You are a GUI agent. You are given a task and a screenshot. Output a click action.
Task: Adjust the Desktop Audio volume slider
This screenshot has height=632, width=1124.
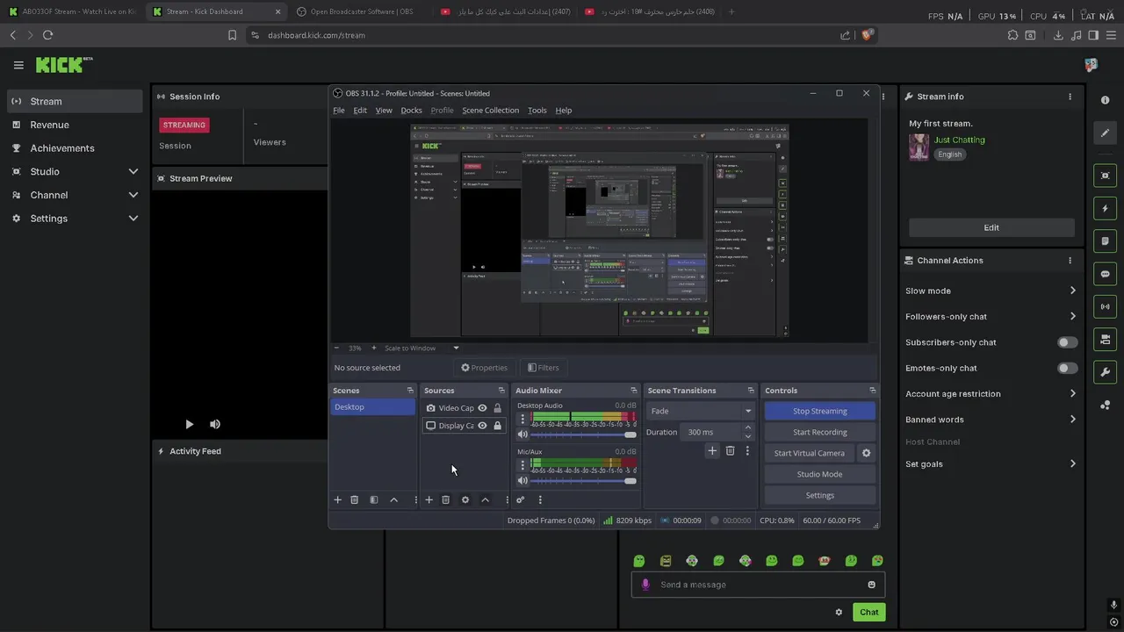tap(583, 434)
